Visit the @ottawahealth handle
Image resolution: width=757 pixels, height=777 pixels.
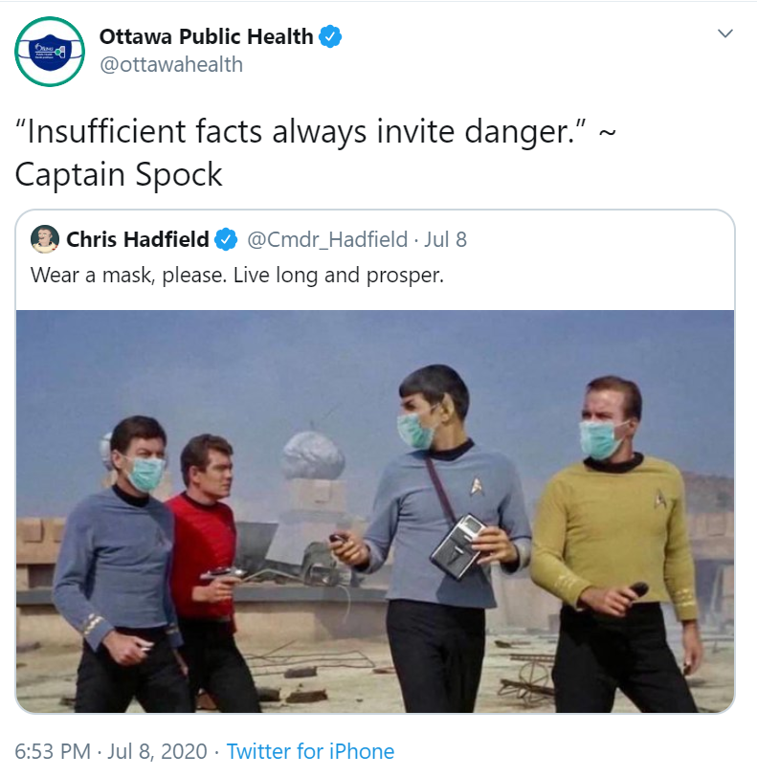(x=171, y=64)
